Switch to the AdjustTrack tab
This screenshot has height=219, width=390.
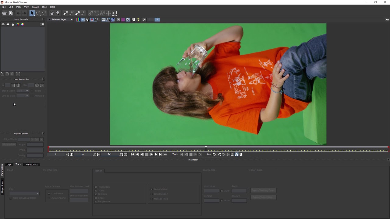pyautogui.click(x=32, y=164)
